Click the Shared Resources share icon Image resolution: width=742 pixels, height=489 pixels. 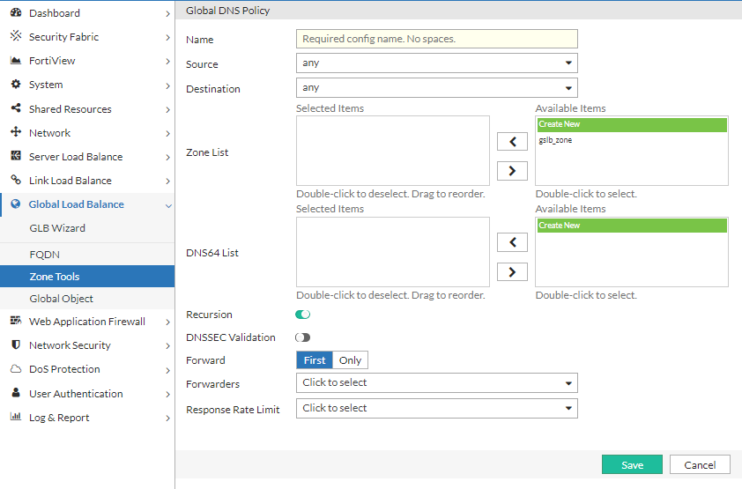tap(15, 109)
